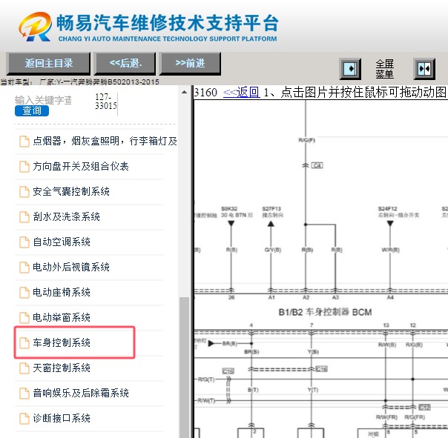448x438 pixels.
Task: Click the document icon beside 车身控制系统
Action: coord(24,343)
